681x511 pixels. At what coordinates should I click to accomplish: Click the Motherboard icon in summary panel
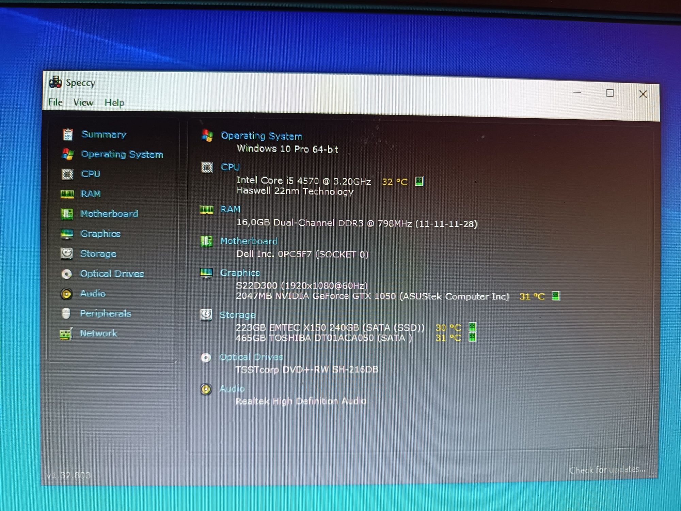[206, 241]
